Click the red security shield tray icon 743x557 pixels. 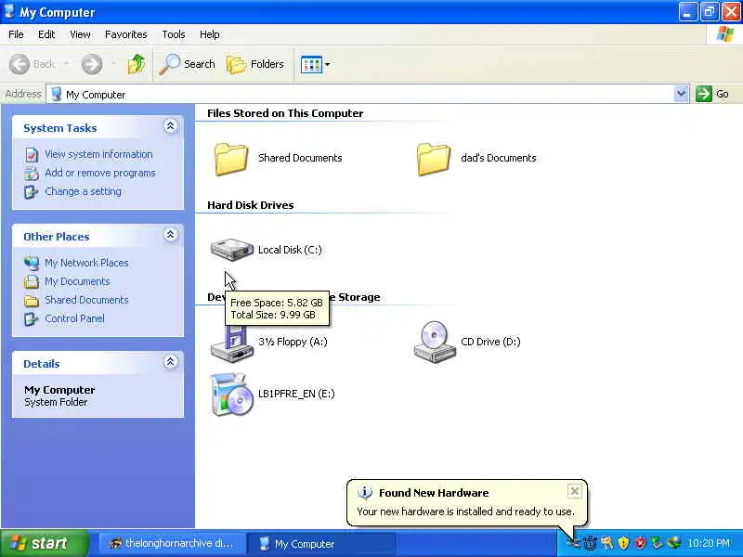pyautogui.click(x=640, y=543)
